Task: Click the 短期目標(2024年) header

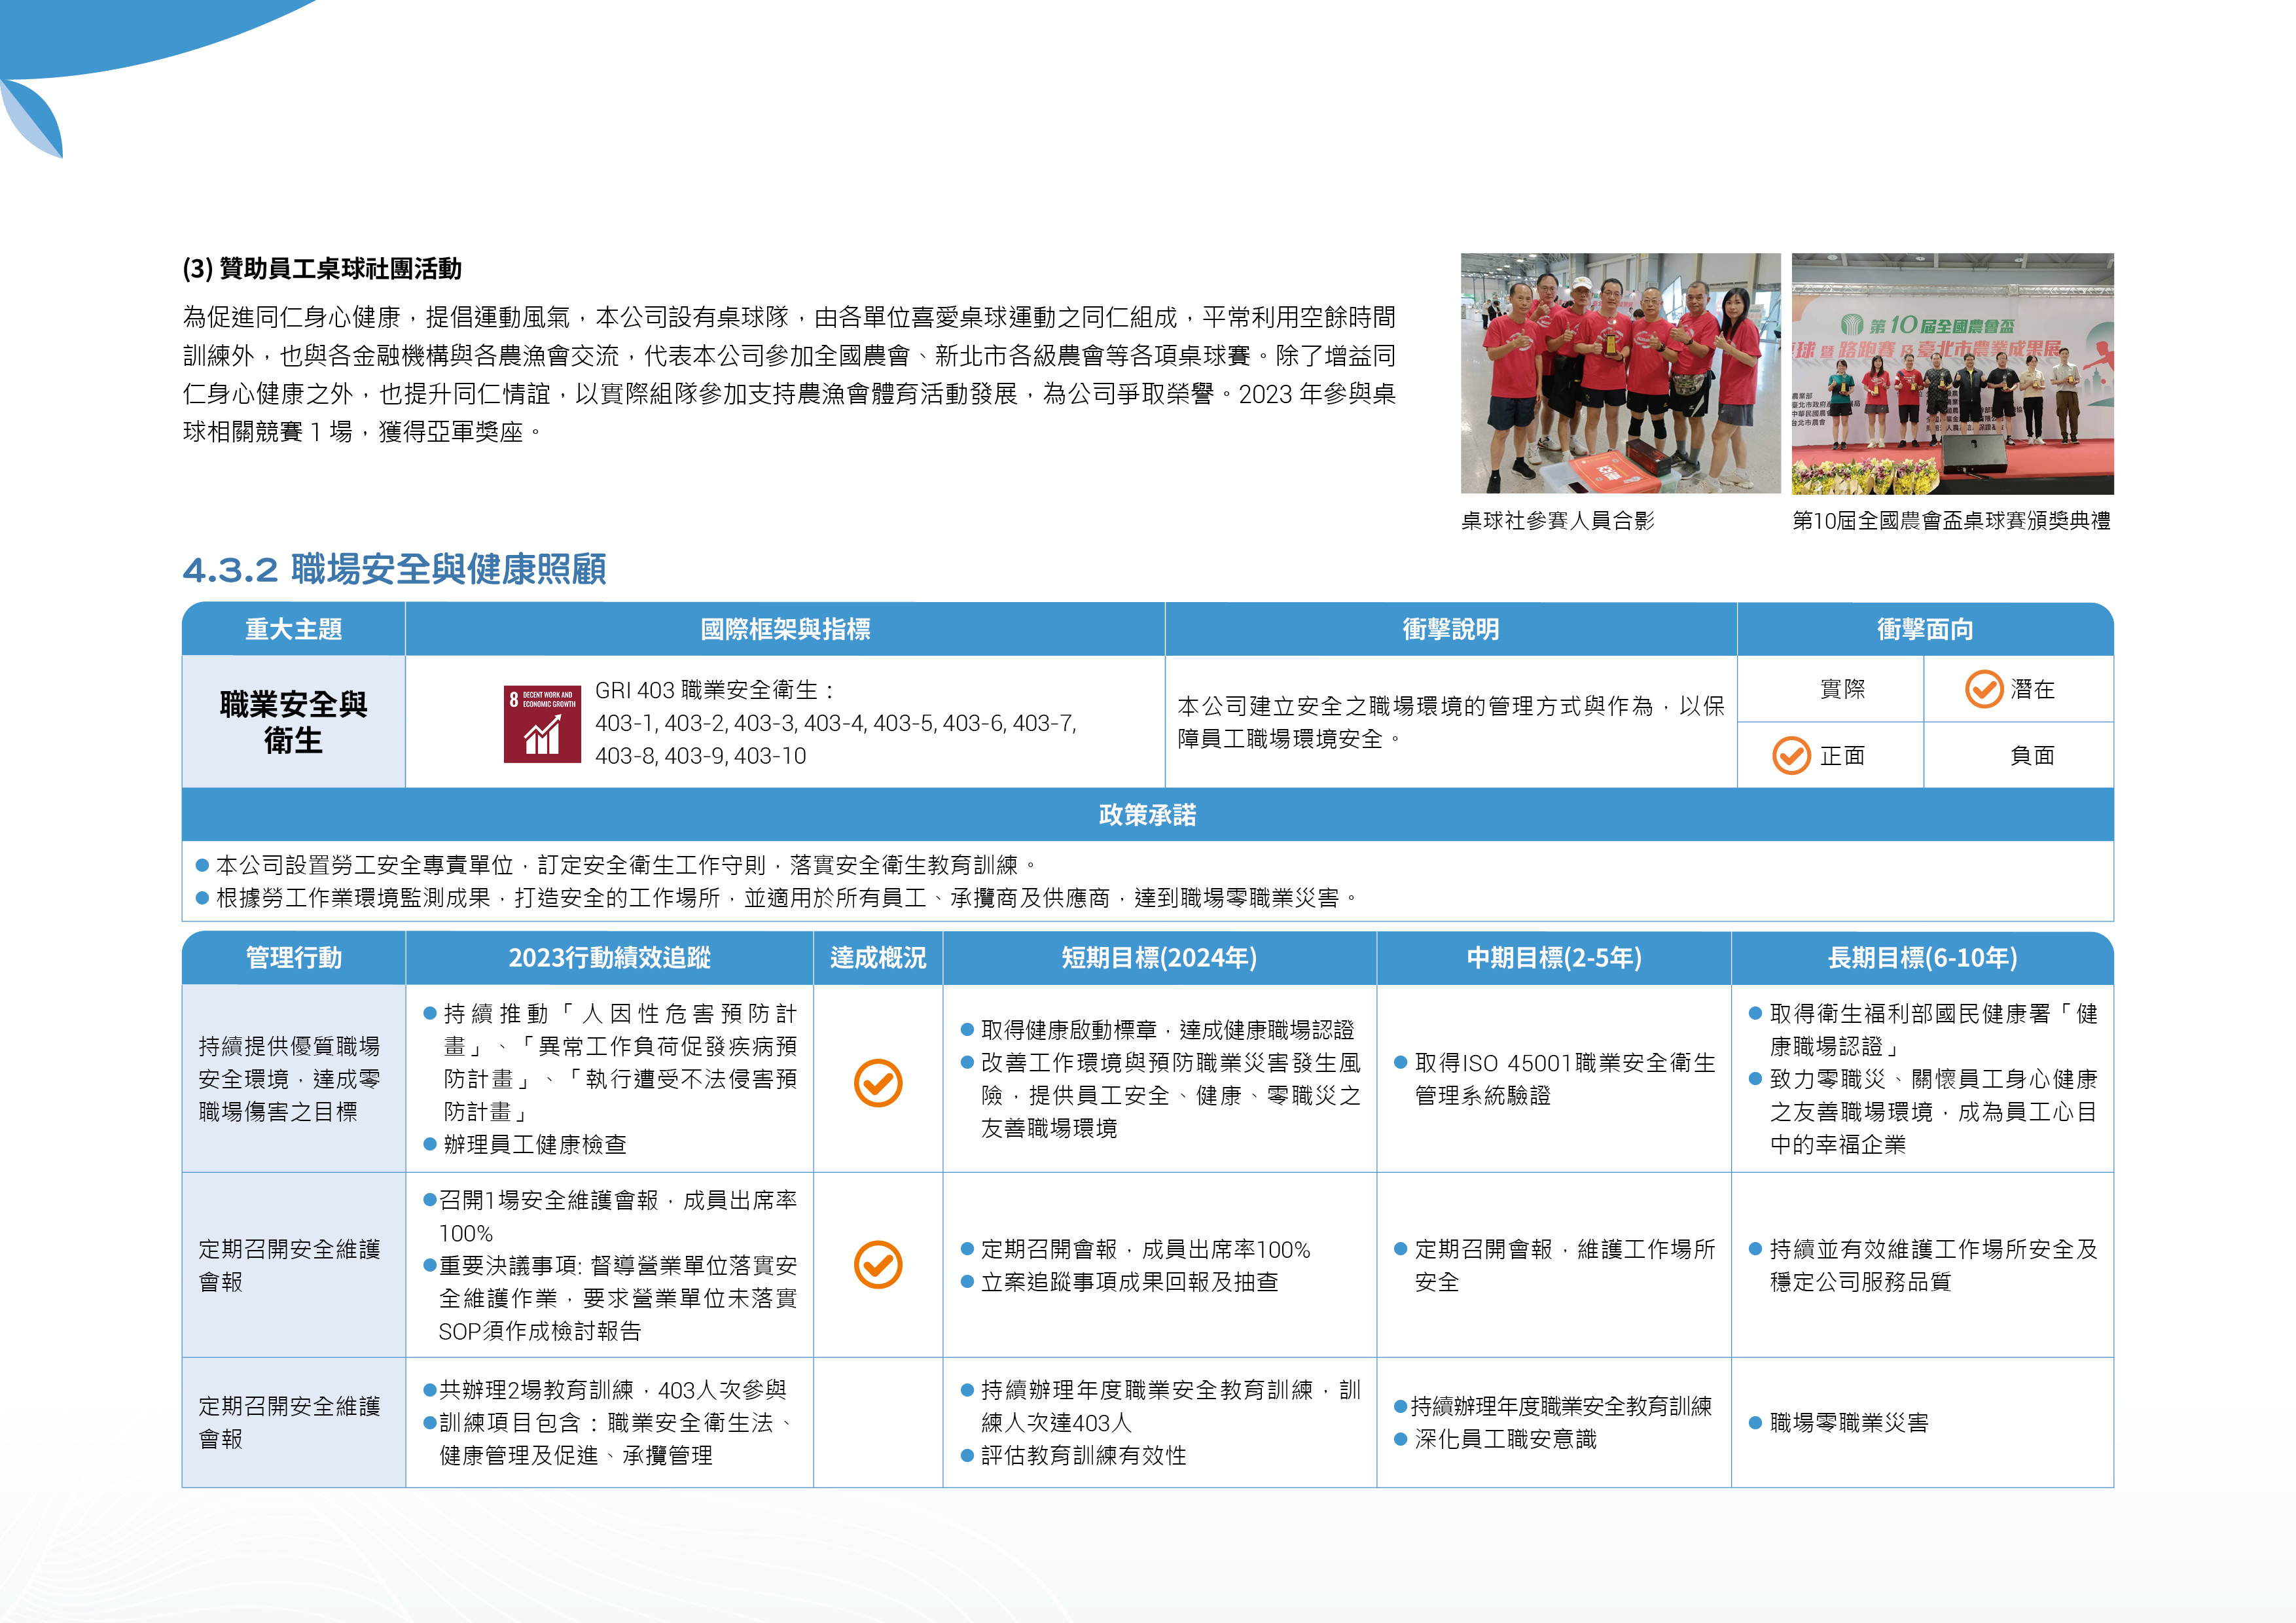Action: (1159, 958)
